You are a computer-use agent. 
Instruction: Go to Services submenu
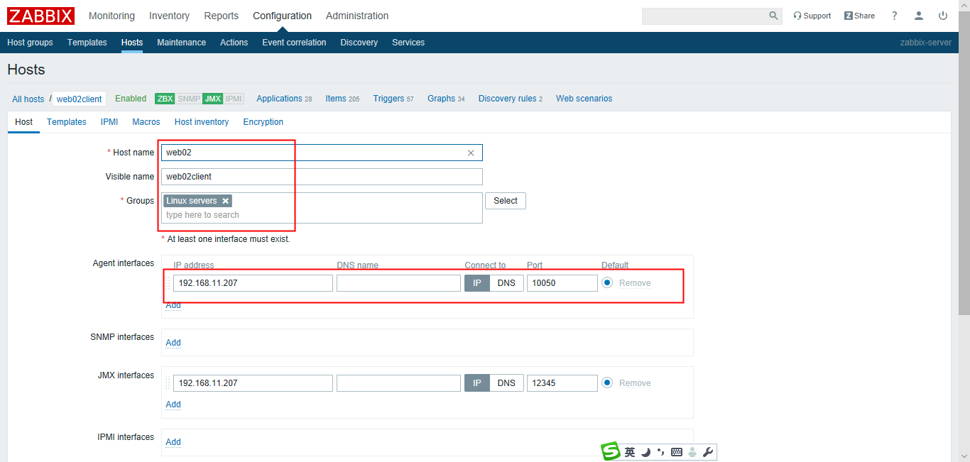coord(408,43)
